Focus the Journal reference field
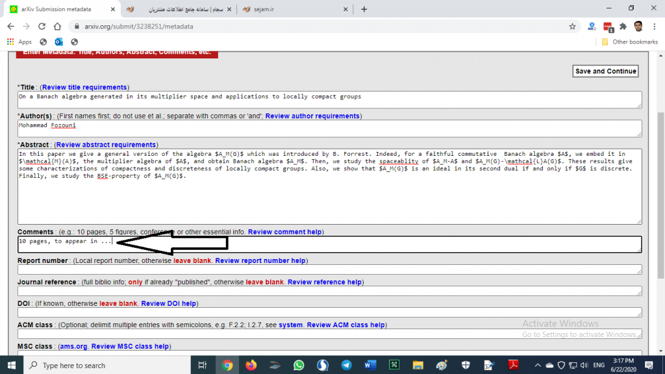 point(329,291)
